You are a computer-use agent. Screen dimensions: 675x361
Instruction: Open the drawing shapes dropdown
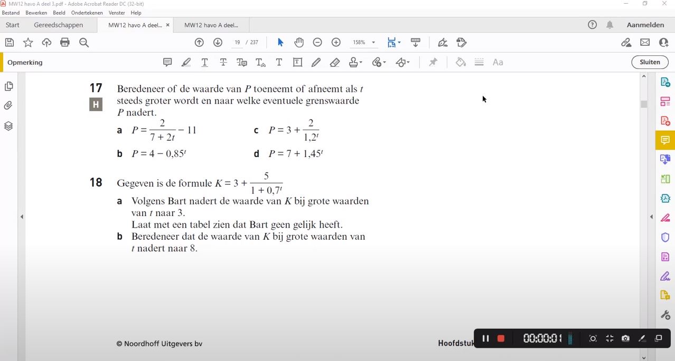click(x=402, y=62)
